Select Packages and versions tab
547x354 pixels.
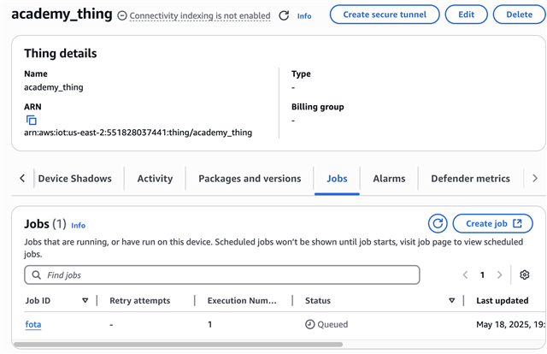click(250, 179)
